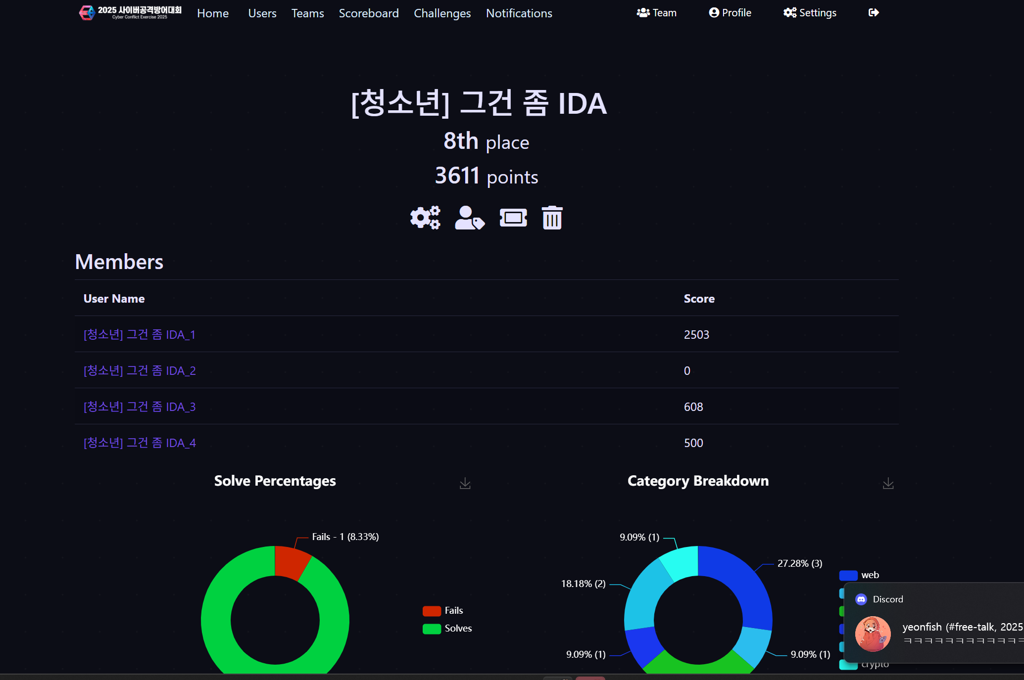Open the Notifications menu item
This screenshot has height=680, width=1024.
click(519, 13)
